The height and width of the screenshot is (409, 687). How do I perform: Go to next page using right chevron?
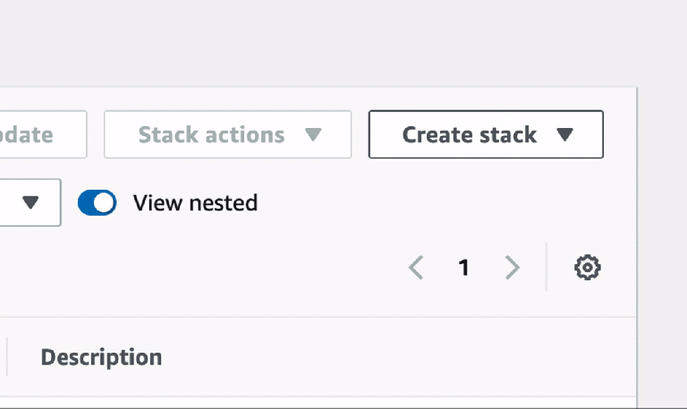point(513,268)
